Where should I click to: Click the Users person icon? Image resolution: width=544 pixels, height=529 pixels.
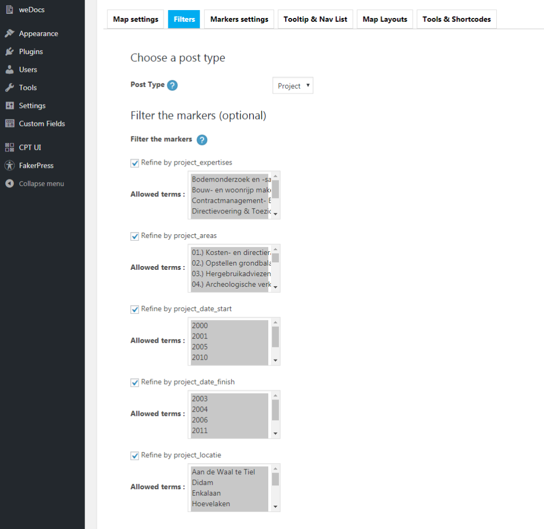[x=10, y=70]
